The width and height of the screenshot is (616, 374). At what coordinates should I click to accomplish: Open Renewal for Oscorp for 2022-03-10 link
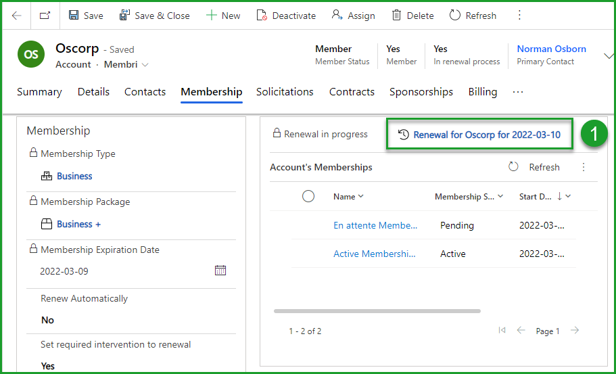coord(486,135)
